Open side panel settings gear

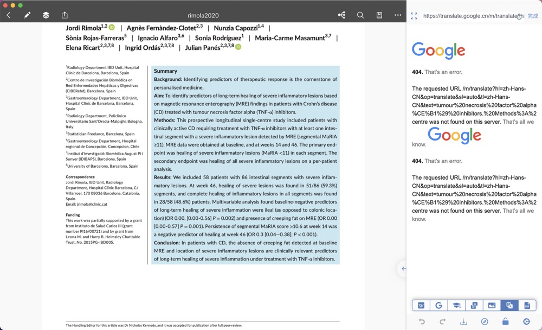click(x=526, y=322)
